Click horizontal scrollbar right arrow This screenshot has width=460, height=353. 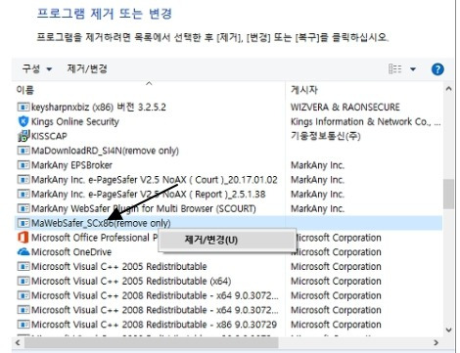coord(436,342)
